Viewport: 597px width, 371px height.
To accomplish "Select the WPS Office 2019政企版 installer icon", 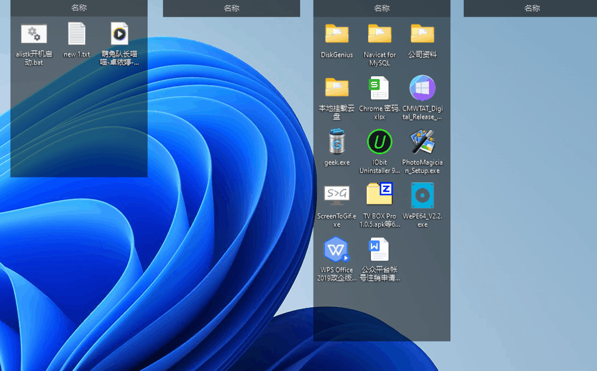I will click(x=337, y=249).
